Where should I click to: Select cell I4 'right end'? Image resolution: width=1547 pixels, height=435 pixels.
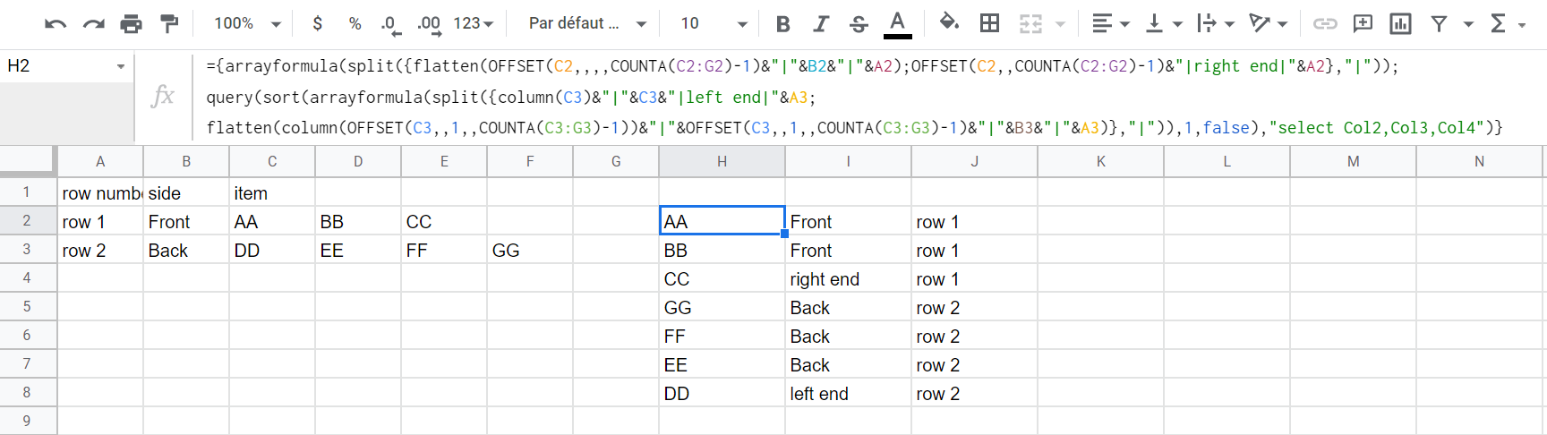tap(848, 279)
